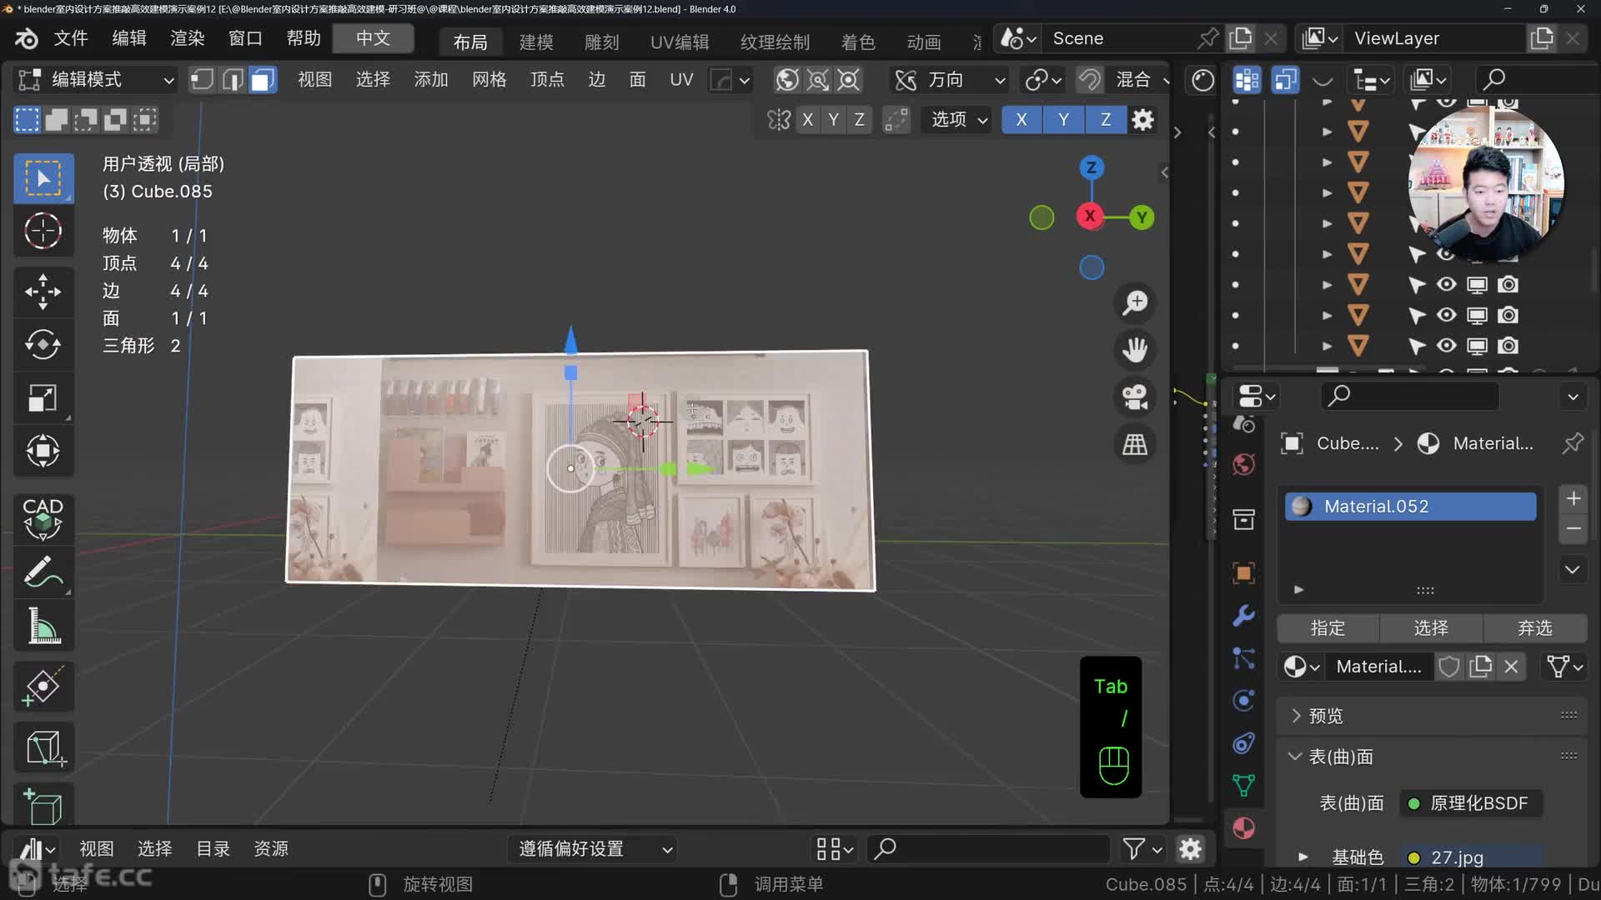Select the Scale tool icon
The width and height of the screenshot is (1601, 900).
pyautogui.click(x=43, y=397)
